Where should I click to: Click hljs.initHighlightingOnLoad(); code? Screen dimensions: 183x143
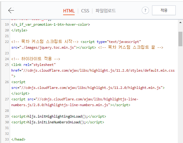(x=58, y=116)
